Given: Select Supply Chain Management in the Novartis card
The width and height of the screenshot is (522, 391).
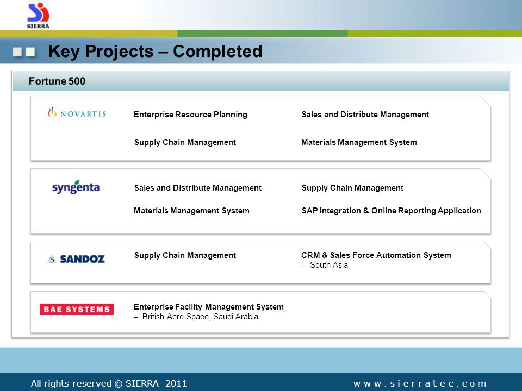Looking at the screenshot, I should point(185,142).
